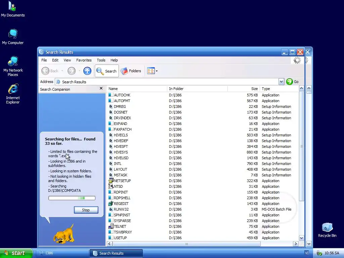The image size is (344, 258).
Task: Open the Recycle Bin icon
Action: click(x=327, y=230)
